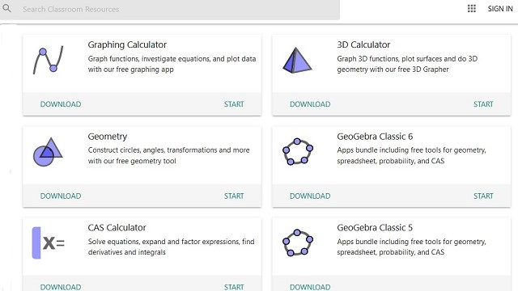Image resolution: width=518 pixels, height=291 pixels.
Task: Start the 3D Calculator
Action: click(483, 104)
